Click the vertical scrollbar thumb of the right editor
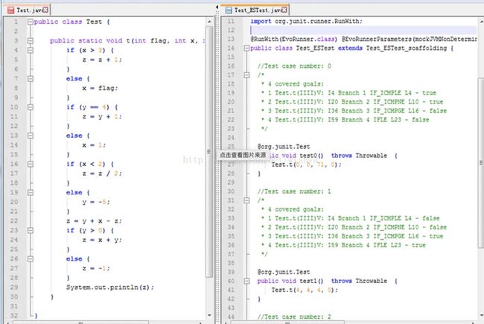This screenshot has height=324, width=484. (x=481, y=162)
